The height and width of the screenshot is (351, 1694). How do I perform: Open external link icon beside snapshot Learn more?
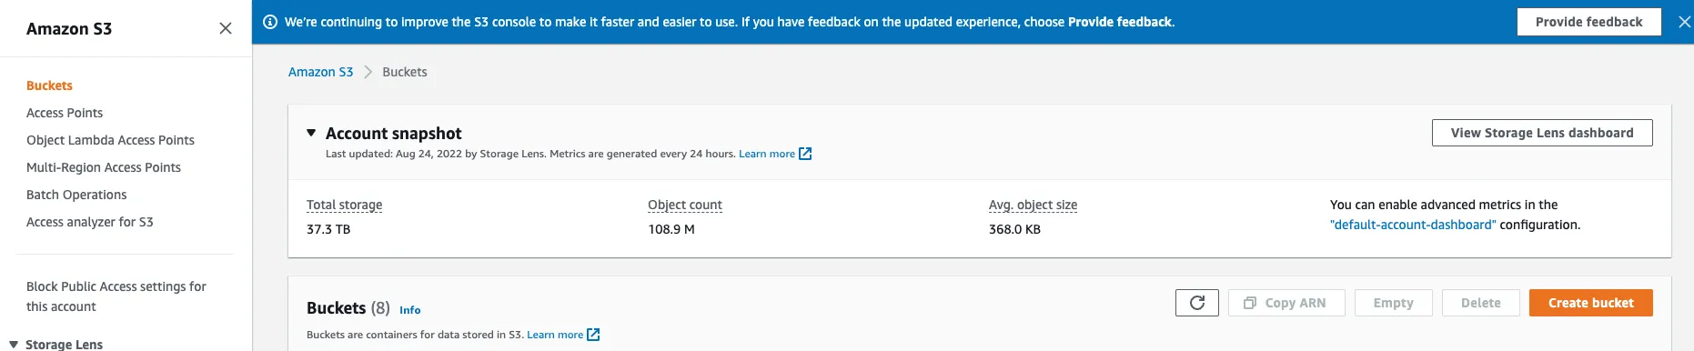click(x=805, y=154)
